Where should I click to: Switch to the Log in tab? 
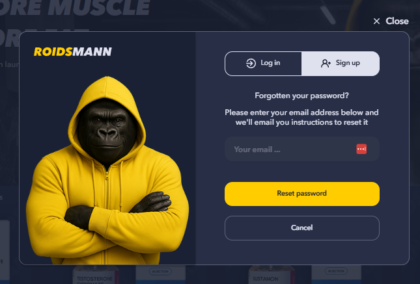263,64
